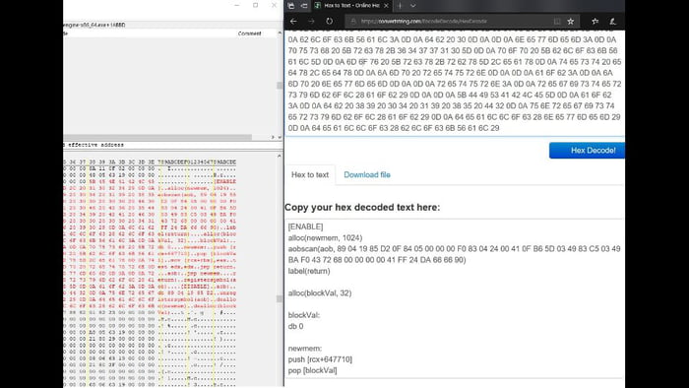Click the disassembler vertical scrollbar thumb
The image size is (689, 388).
(280, 85)
